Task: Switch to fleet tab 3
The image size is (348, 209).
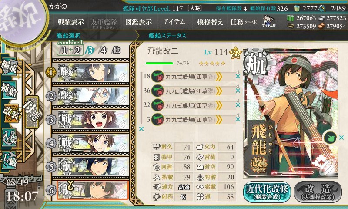Action: [x=89, y=51]
